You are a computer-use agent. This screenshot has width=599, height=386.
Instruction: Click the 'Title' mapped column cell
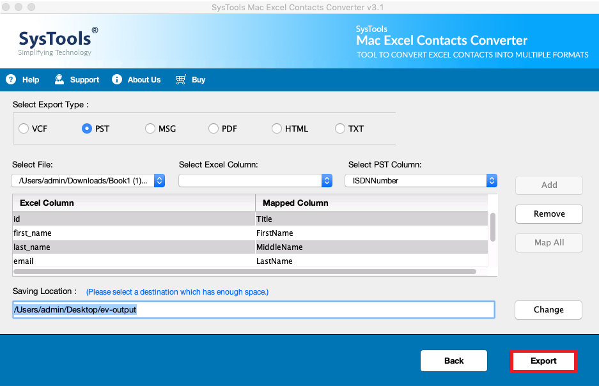[371, 219]
